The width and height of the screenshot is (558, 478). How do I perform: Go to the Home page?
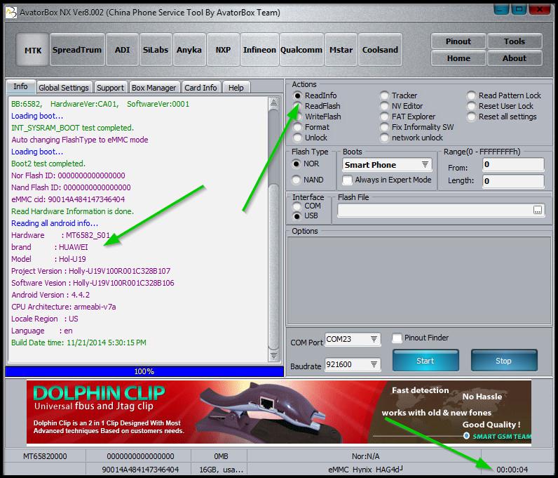(x=458, y=58)
